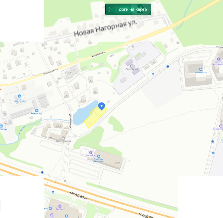
Task: Open the Ремонт Dsg car icon
Action: pos(36,110)
